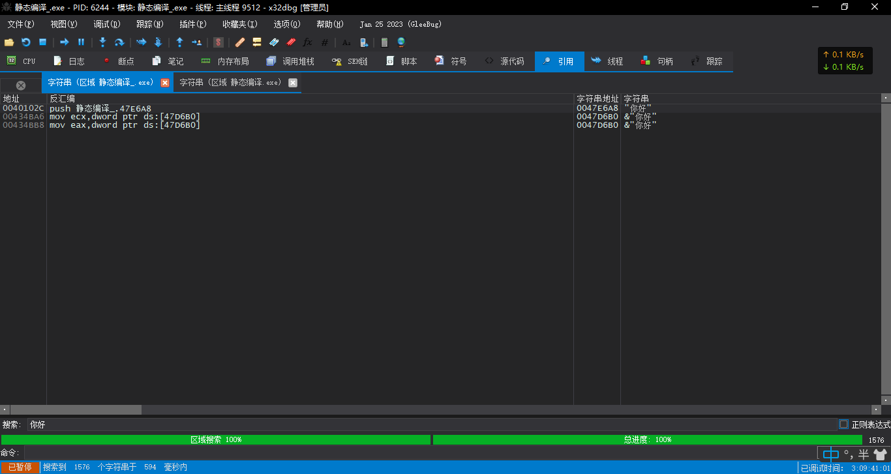Screen dimensions: 891x474
Task: Close the 字符串 (区域 静态编译_.exe) tab
Action: click(x=165, y=83)
